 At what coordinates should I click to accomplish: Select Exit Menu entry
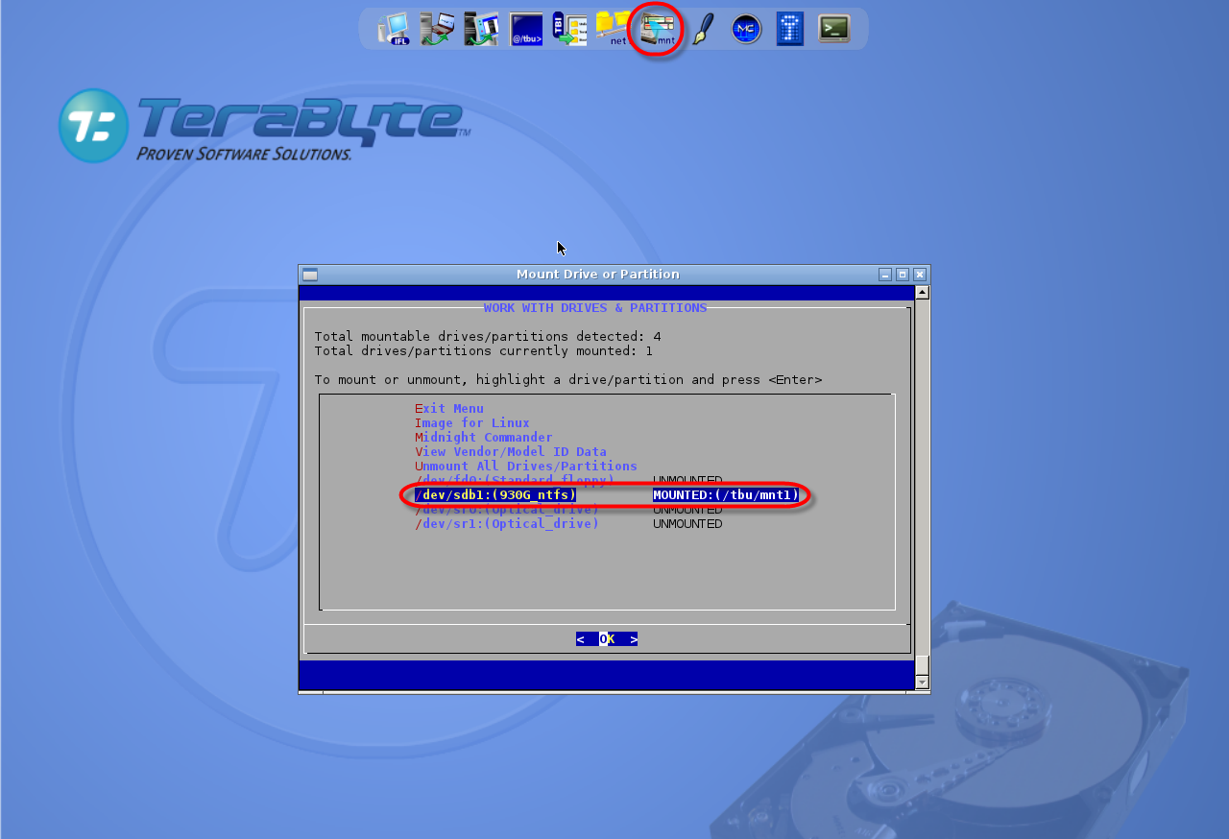tap(449, 409)
